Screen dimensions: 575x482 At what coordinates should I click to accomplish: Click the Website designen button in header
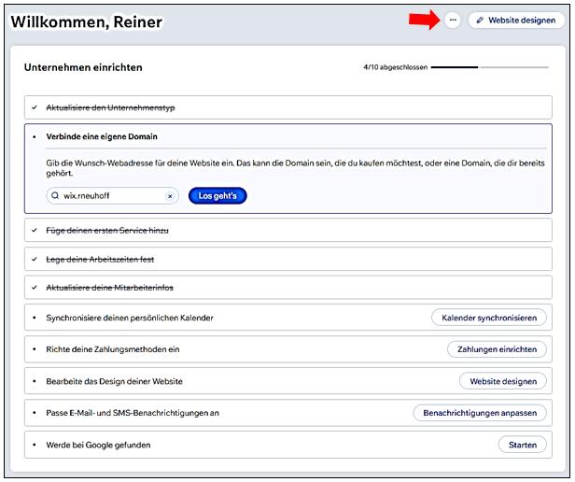(x=516, y=20)
